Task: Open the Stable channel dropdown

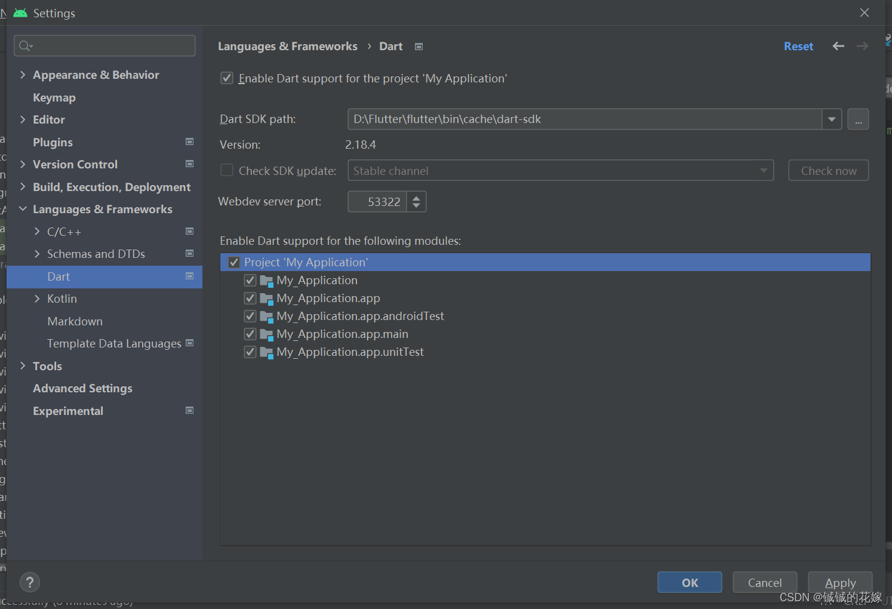Action: click(561, 170)
